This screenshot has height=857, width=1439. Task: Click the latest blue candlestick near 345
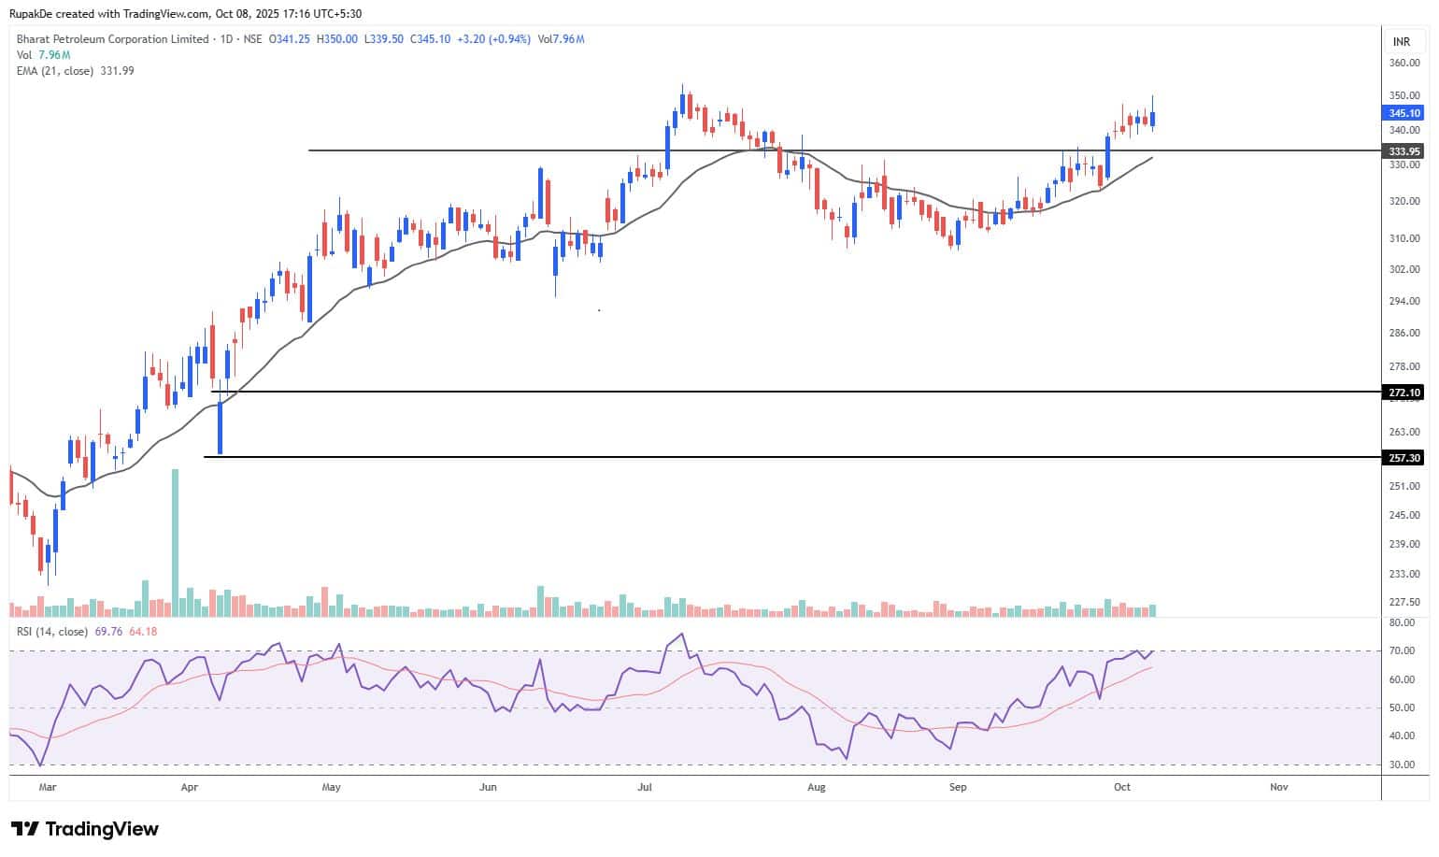point(1153,119)
